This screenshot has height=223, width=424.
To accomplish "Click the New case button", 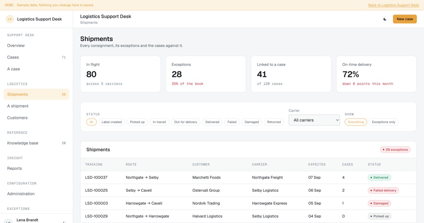I will [x=405, y=19].
